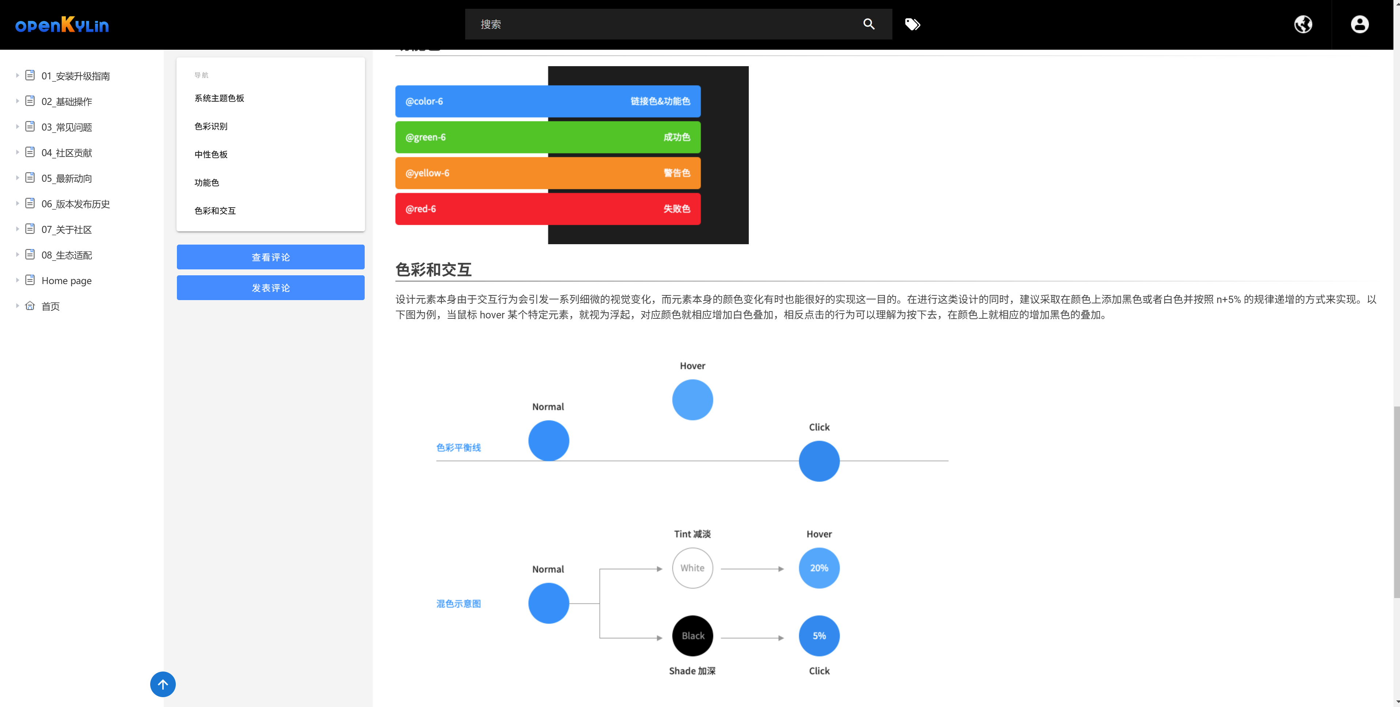Click the document icon beside 07_关于社区
Screen dimensions: 1400x707
click(30, 228)
